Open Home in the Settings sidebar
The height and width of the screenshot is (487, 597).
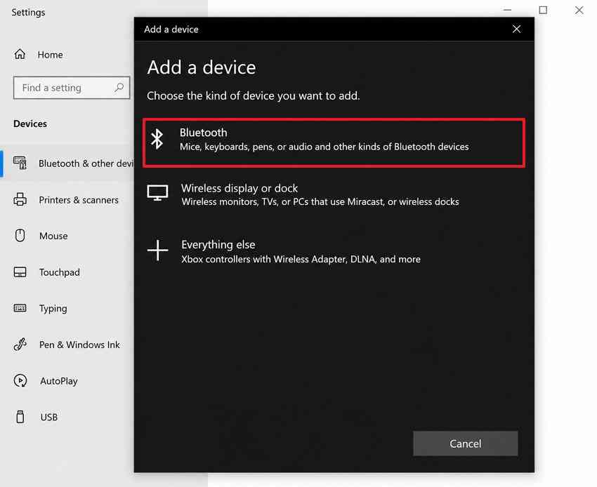(50, 55)
